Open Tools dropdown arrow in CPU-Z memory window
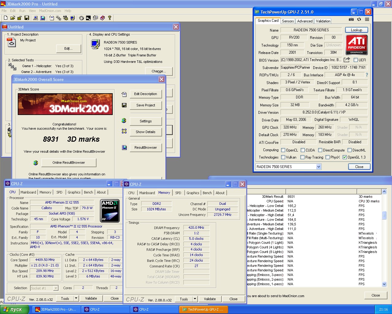 pyautogui.click(x=195, y=299)
